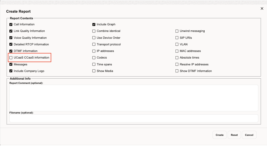Uncheck Call Information

(x=11, y=24)
